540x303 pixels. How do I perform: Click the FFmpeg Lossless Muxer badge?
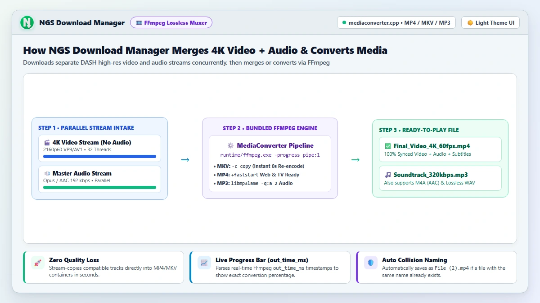pyautogui.click(x=171, y=22)
